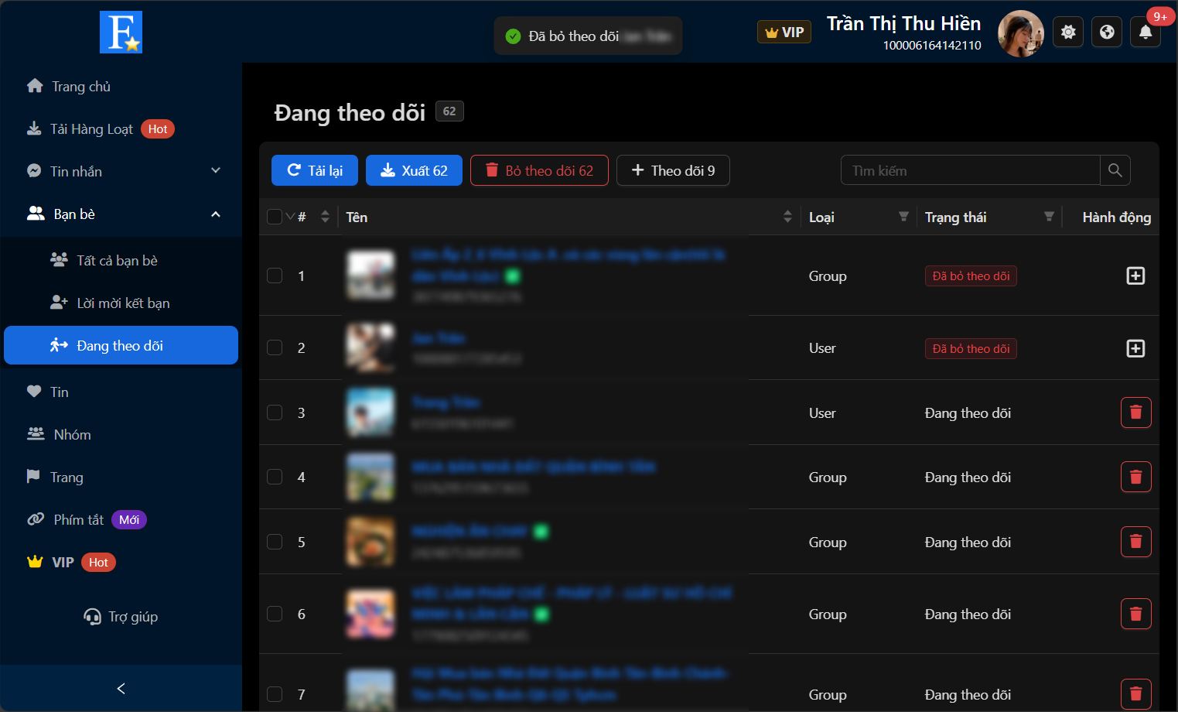Click the Xuất 62 export button

coord(414,170)
